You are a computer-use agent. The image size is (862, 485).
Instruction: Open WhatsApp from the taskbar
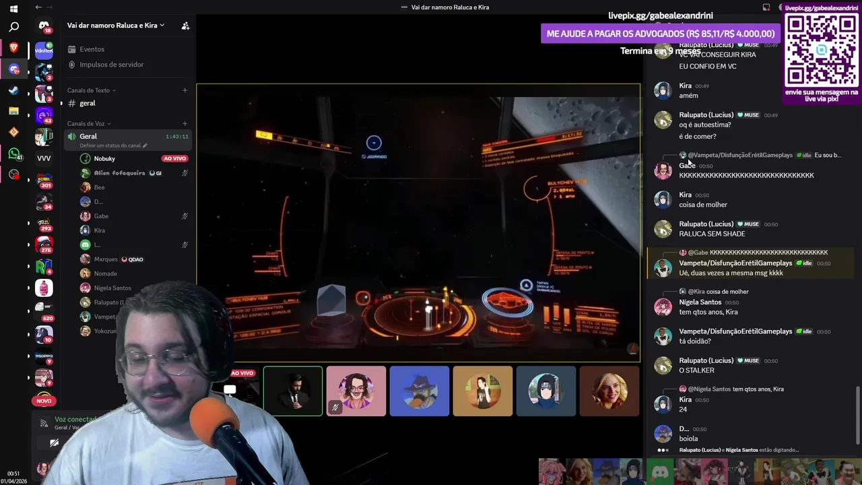click(x=13, y=154)
